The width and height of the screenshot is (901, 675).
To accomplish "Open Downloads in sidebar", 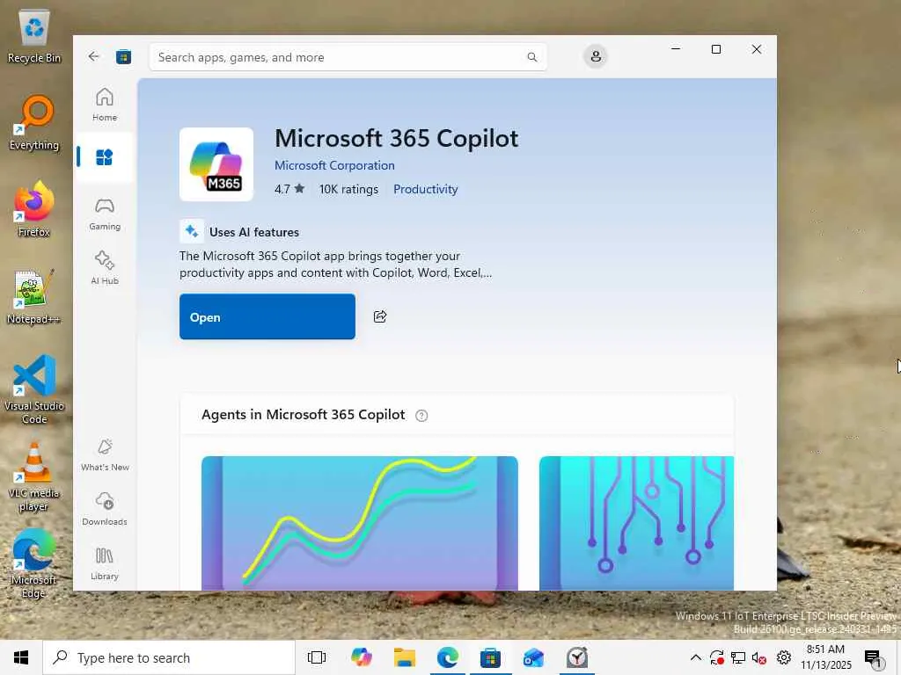I will (105, 509).
